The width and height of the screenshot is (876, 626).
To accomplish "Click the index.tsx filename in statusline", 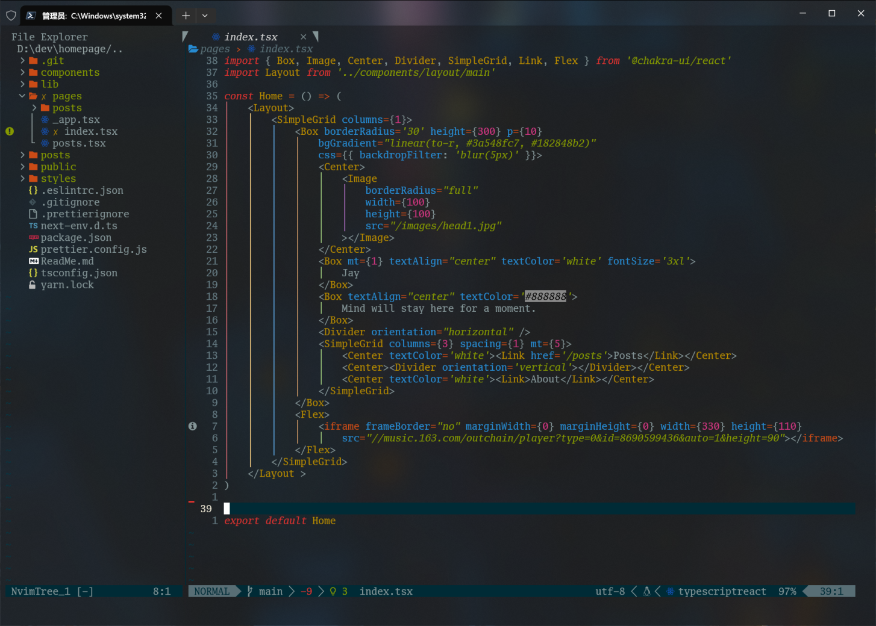I will pos(386,592).
